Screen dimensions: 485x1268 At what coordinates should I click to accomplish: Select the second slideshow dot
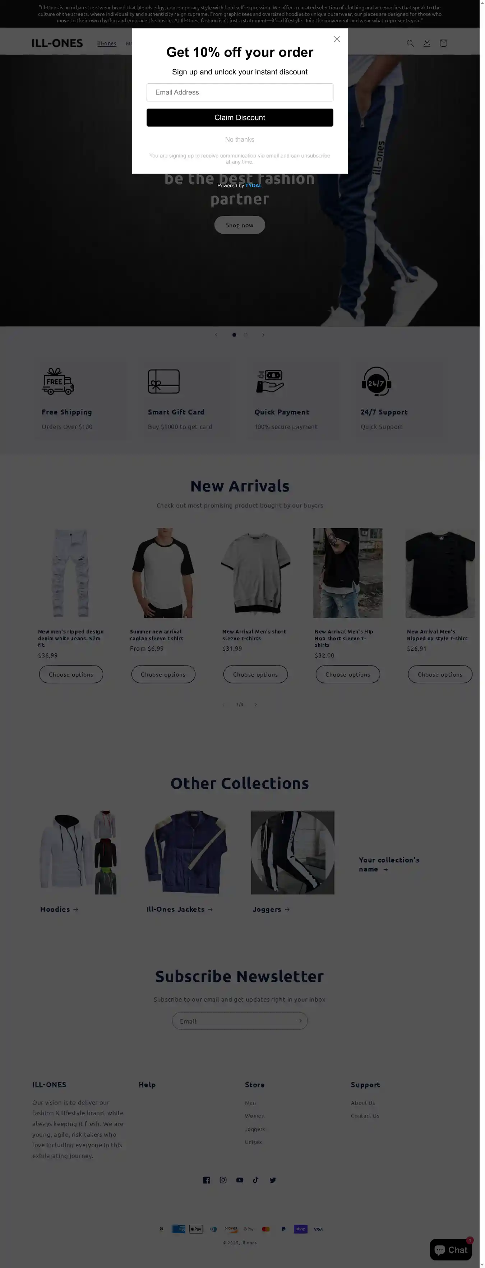point(245,335)
